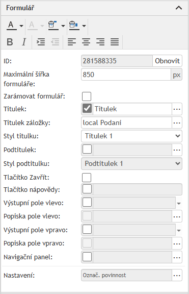The image size is (189, 294).
Task: Enable the Tlačítko nápovědy checkbox
Action: (87, 189)
